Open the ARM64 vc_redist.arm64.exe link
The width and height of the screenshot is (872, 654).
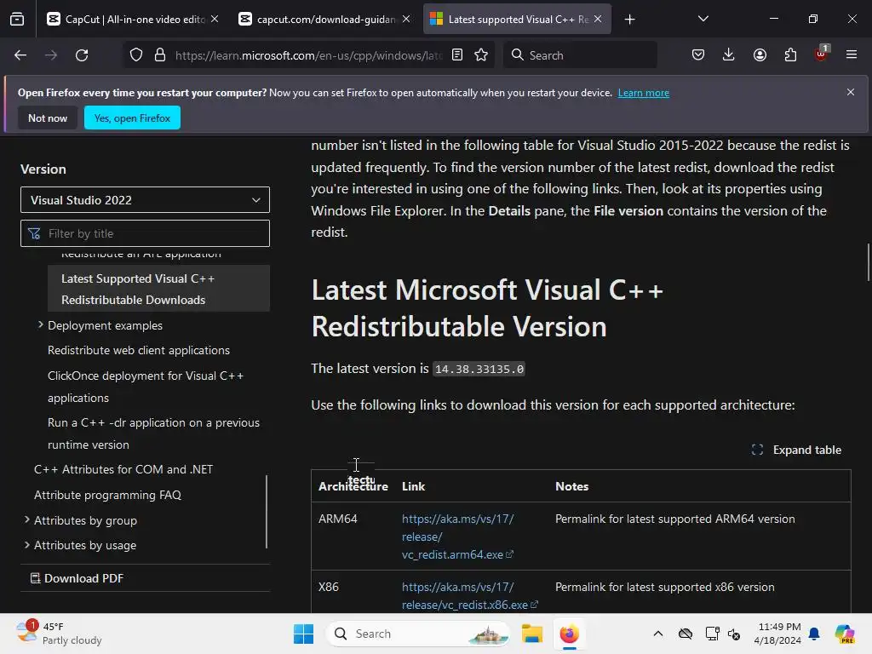pyautogui.click(x=457, y=536)
